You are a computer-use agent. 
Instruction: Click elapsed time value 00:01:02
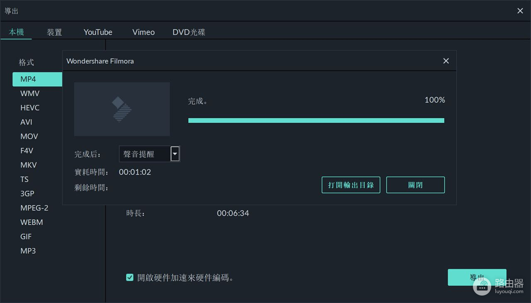135,172
